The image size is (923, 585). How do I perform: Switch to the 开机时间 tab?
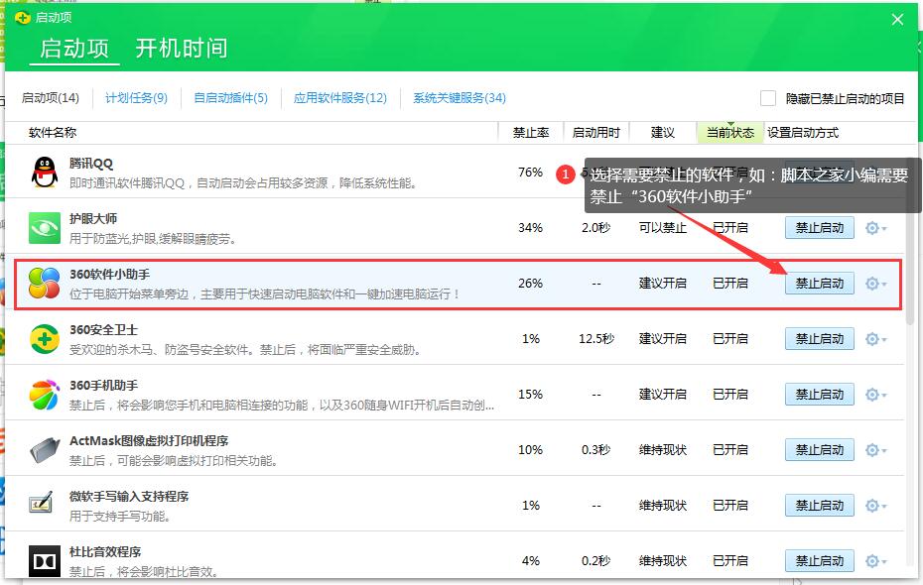(x=182, y=48)
